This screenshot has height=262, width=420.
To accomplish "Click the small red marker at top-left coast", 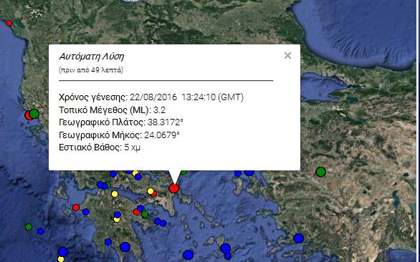I will coord(9,23).
